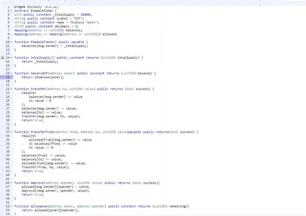This screenshot has width=306, height=216.
Task: Click the 'function balanceOf(address owner)' line
Action: pyautogui.click(x=85, y=73)
